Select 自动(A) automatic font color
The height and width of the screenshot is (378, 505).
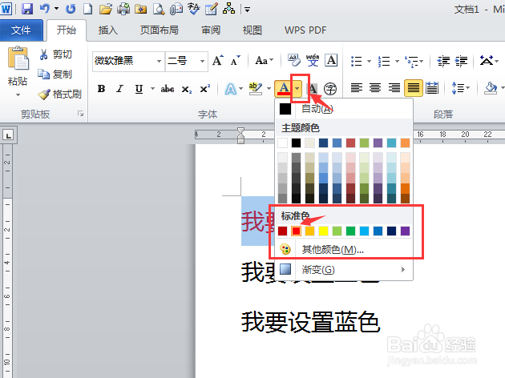pos(345,109)
